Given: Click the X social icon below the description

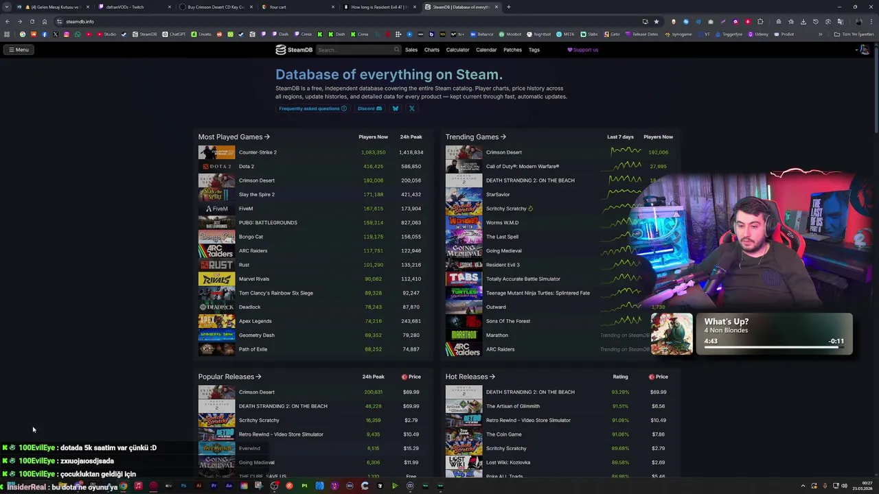Looking at the screenshot, I should click(x=412, y=108).
